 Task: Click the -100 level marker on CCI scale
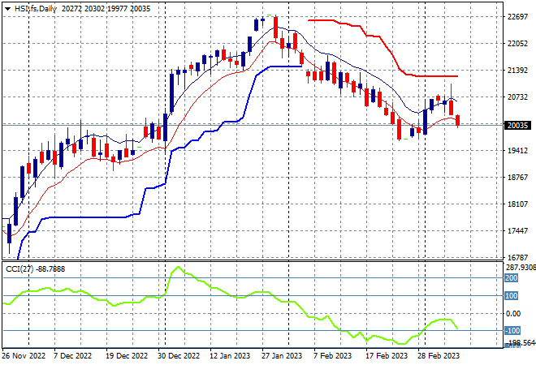(x=512, y=330)
